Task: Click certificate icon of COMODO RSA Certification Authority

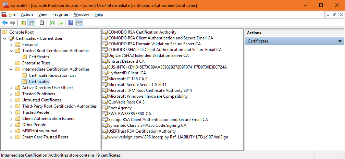Action: (105, 32)
